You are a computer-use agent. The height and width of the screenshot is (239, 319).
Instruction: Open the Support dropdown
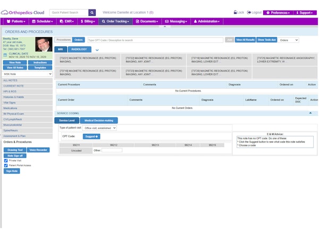click(305, 13)
